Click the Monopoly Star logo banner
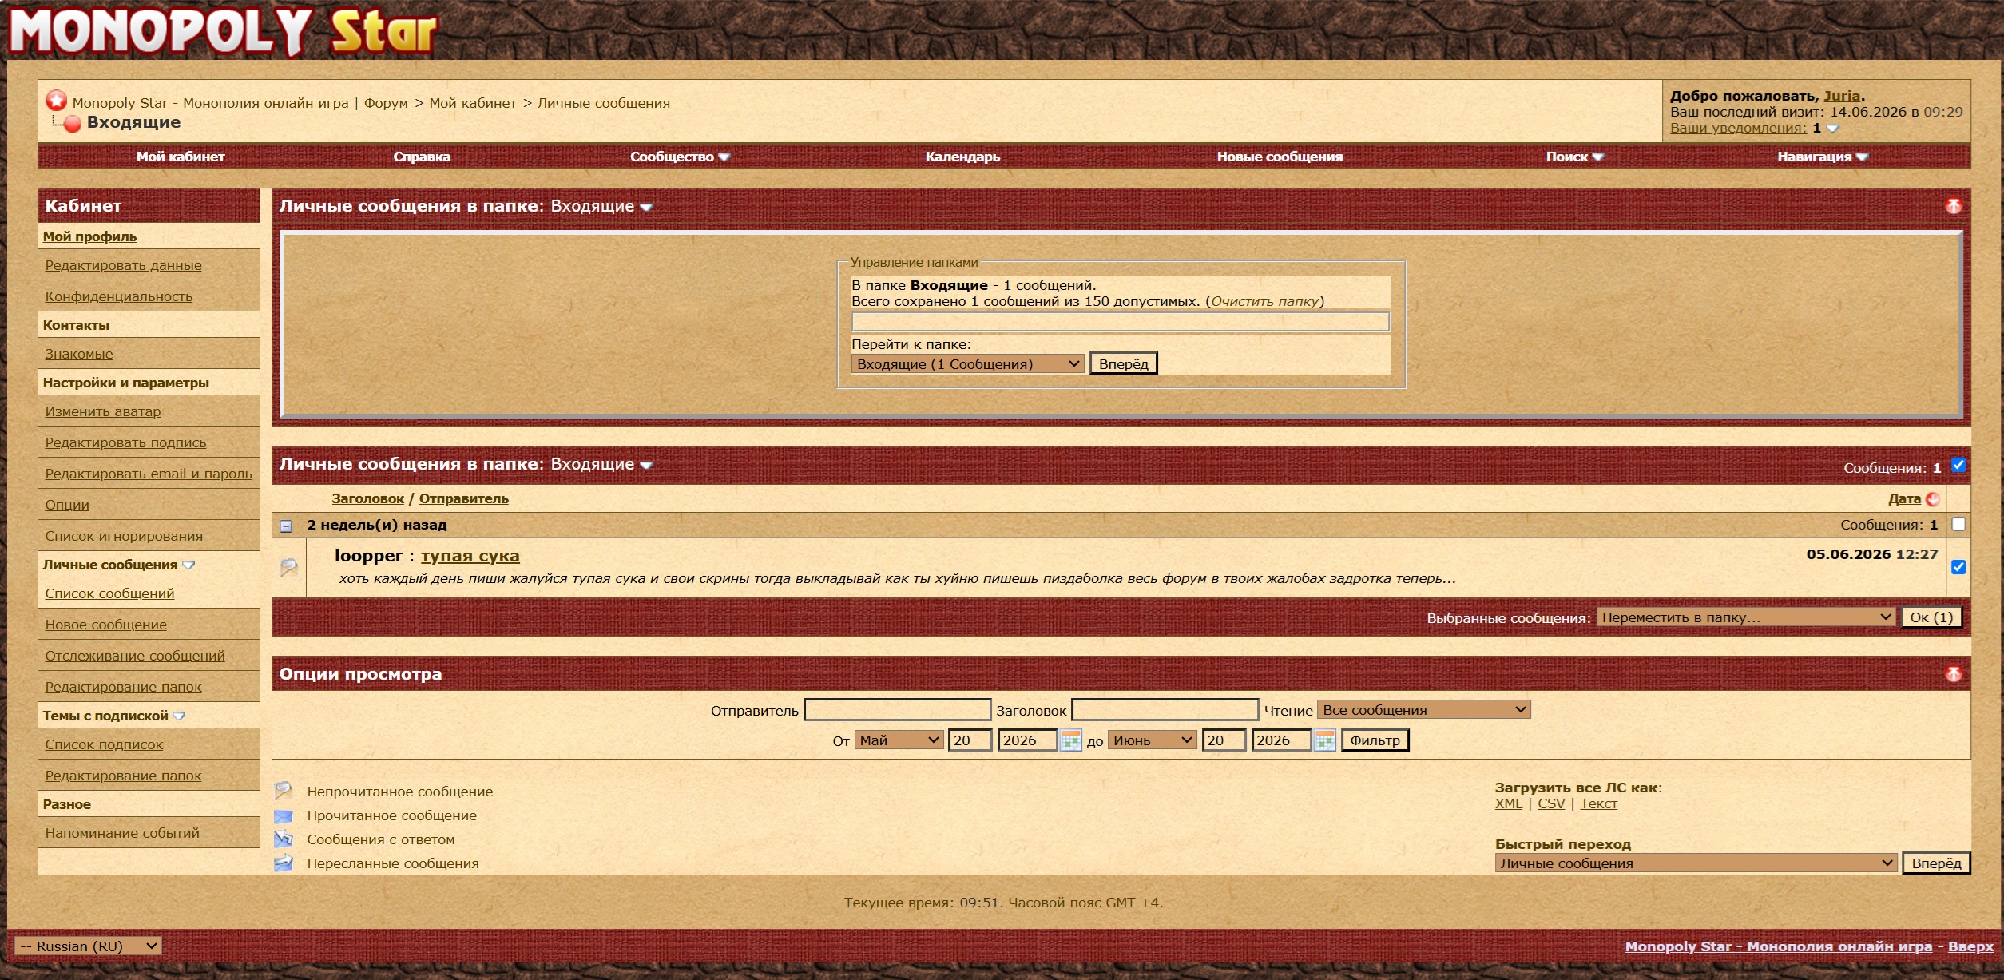The height and width of the screenshot is (980, 2004). tap(224, 32)
